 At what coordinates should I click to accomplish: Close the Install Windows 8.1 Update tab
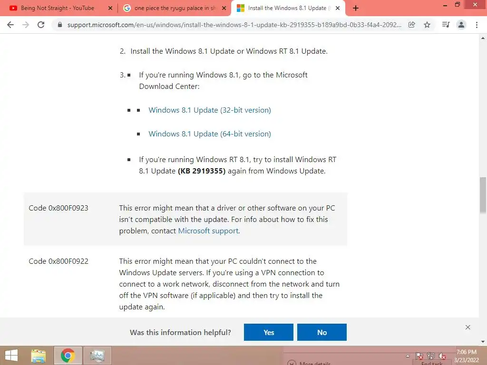coord(338,9)
